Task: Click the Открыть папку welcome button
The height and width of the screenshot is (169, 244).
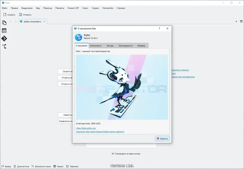Action: click(x=65, y=84)
